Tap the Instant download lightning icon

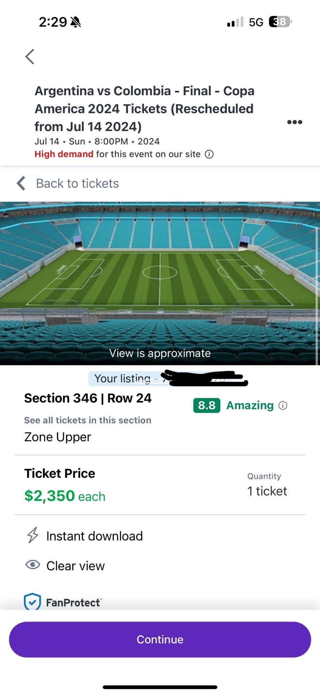coord(33,535)
